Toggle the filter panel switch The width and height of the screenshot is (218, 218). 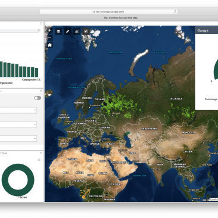tap(38, 98)
